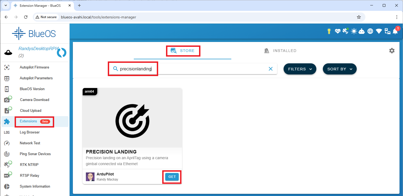Click the WiFi status icon

(x=379, y=31)
